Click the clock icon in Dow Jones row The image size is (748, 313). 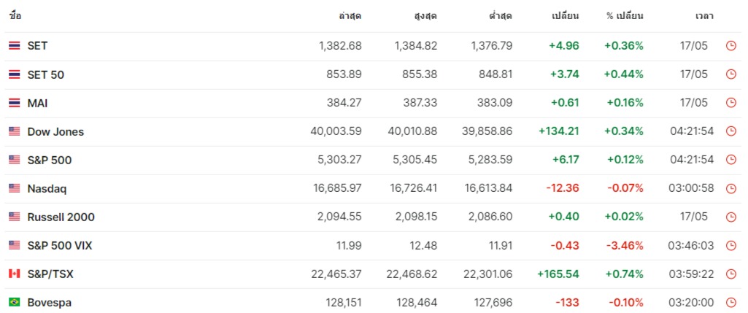(731, 131)
